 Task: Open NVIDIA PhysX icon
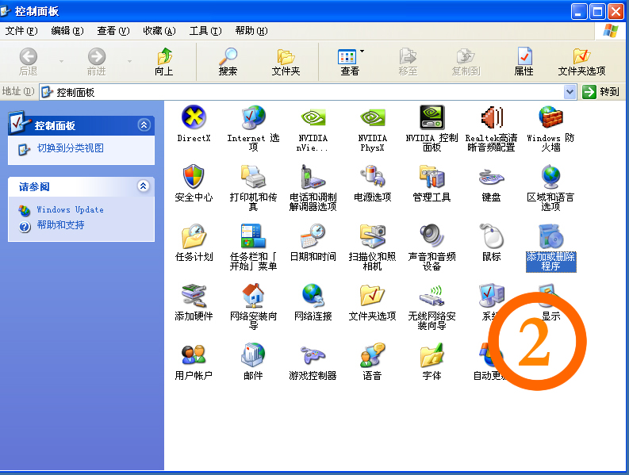372,118
